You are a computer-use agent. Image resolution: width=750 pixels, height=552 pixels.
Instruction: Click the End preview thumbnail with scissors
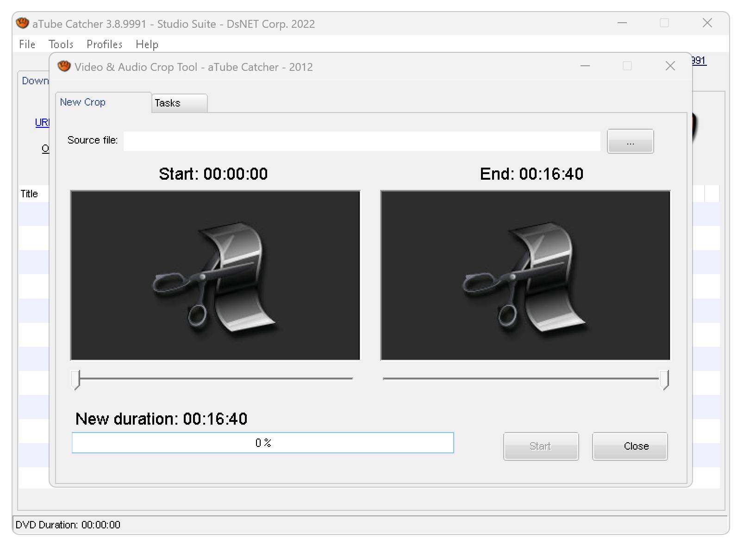525,275
